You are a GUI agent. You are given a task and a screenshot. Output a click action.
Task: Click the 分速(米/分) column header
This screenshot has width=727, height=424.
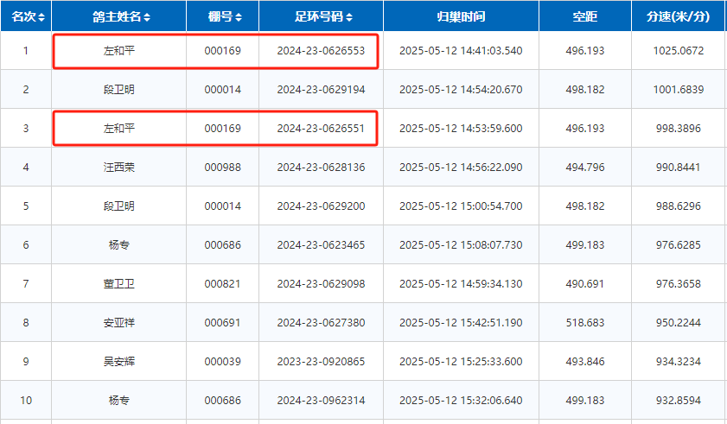tap(678, 16)
